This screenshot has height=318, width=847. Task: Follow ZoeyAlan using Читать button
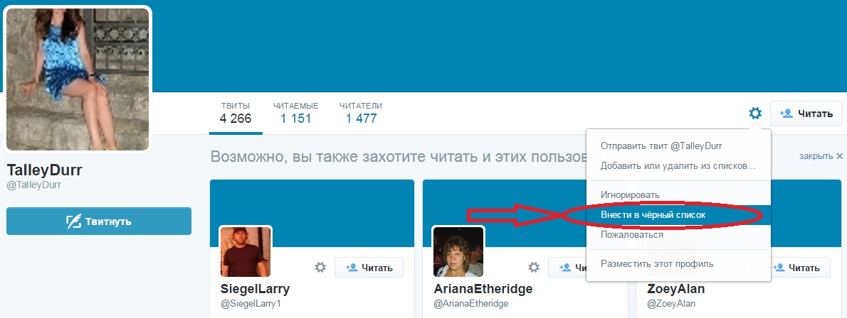coord(797,268)
